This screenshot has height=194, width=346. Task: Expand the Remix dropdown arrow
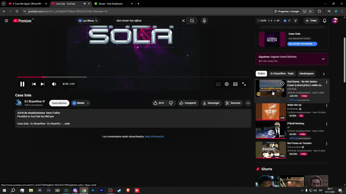point(88,103)
